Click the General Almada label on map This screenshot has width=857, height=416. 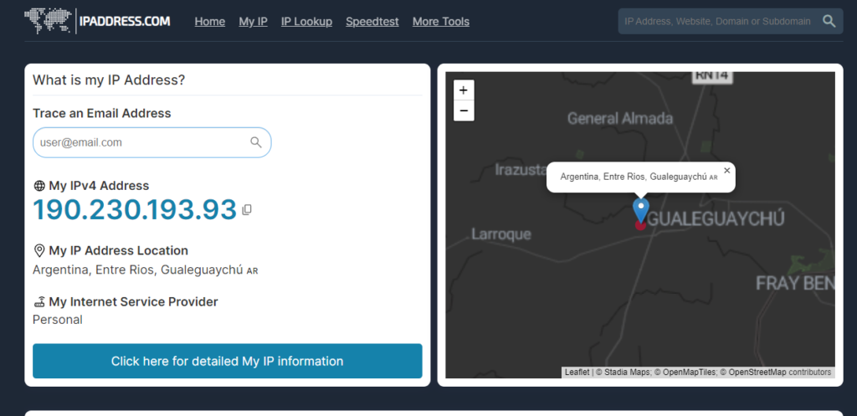pos(620,118)
